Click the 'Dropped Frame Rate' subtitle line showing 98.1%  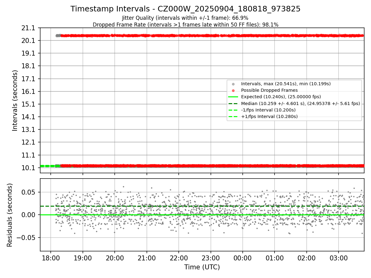coord(185,25)
